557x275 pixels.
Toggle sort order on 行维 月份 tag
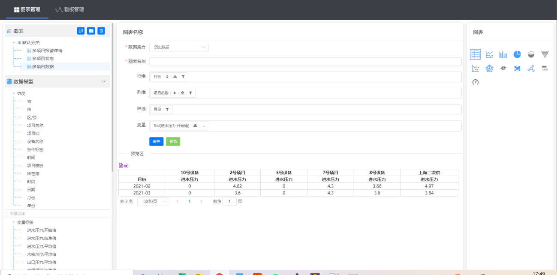pyautogui.click(x=167, y=77)
